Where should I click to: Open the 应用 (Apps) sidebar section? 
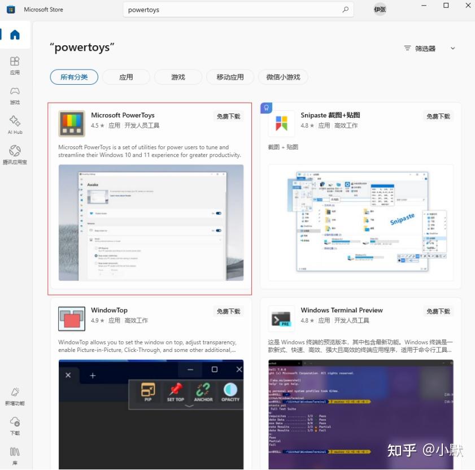[15, 65]
